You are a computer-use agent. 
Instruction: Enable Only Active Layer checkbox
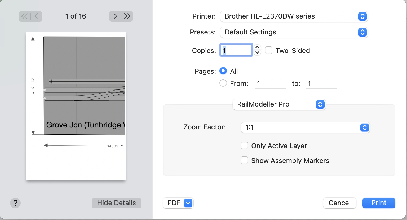coord(244,146)
